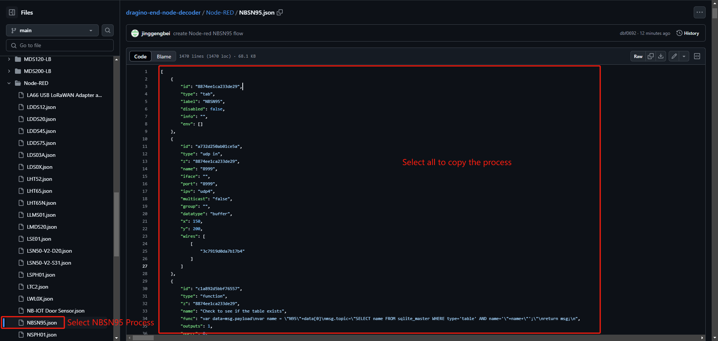
Task: Click the search files magnifier button
Action: coord(108,30)
